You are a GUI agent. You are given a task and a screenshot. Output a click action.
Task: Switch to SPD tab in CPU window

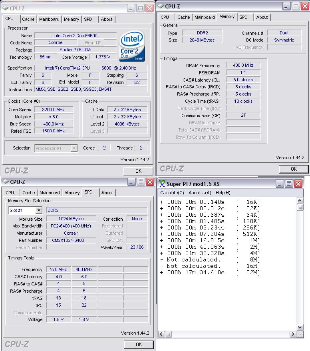click(x=88, y=19)
